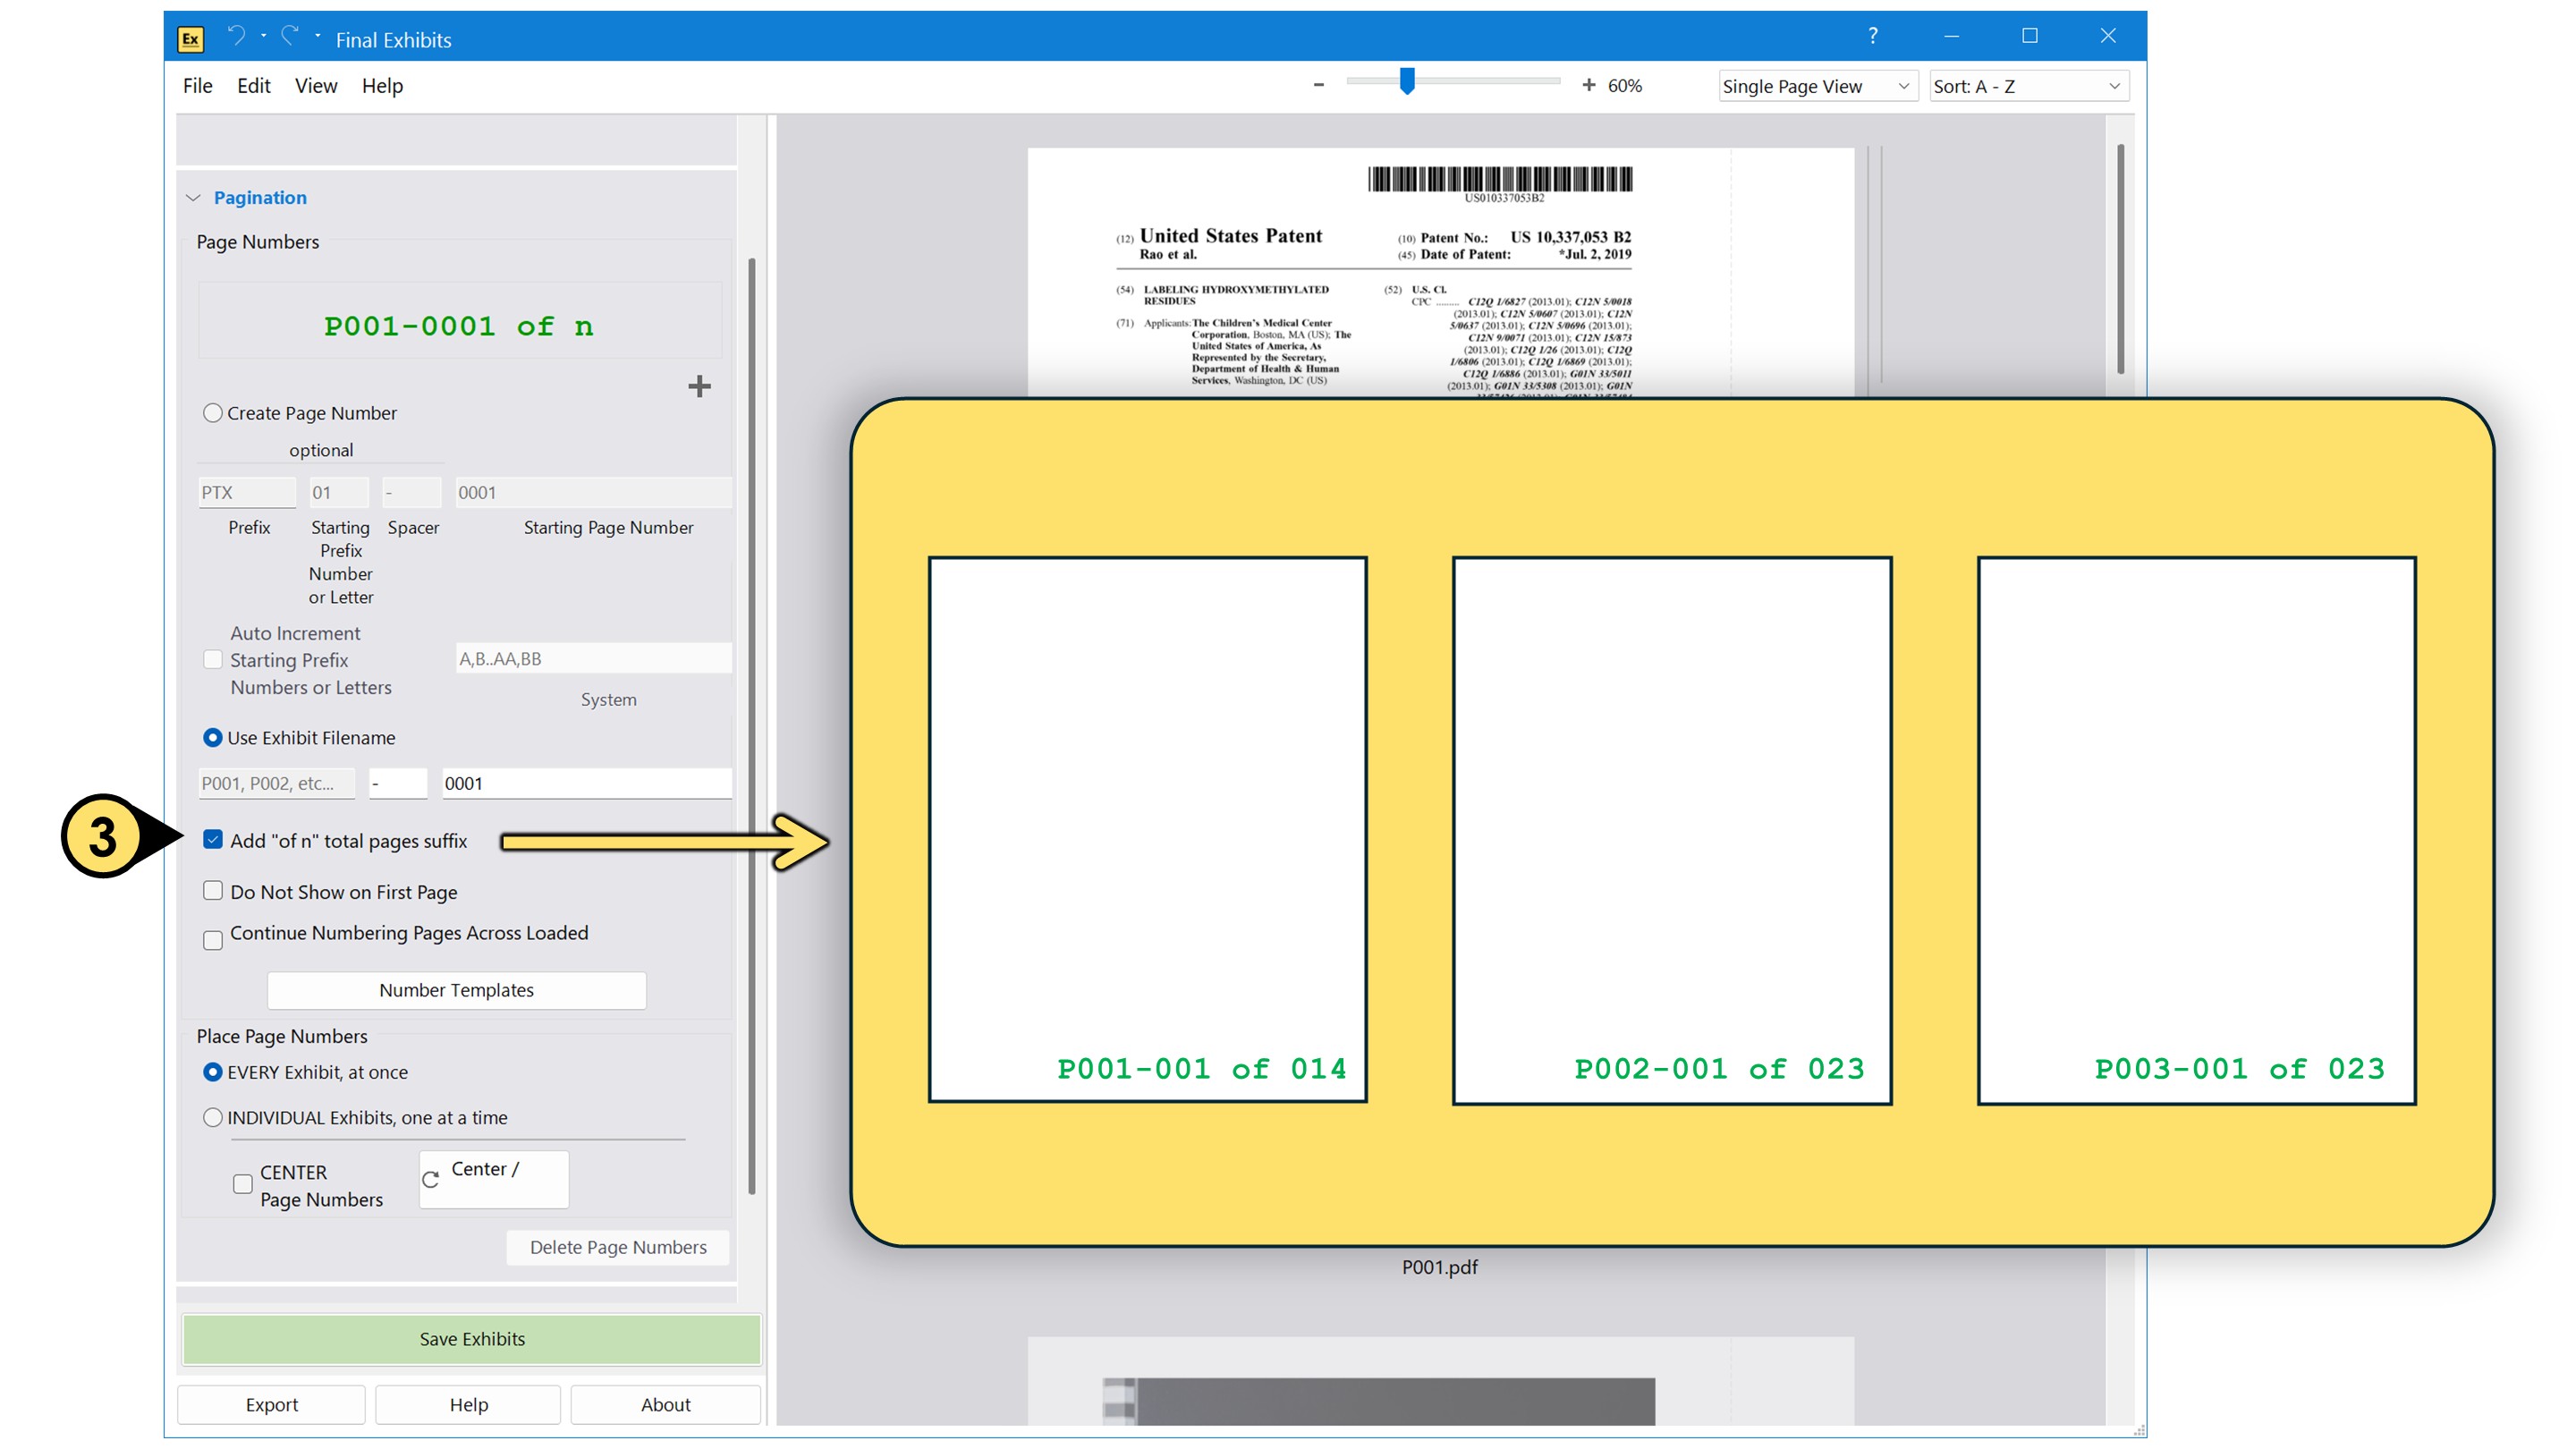
Task: Click the Starting Page Number input field
Action: click(592, 492)
